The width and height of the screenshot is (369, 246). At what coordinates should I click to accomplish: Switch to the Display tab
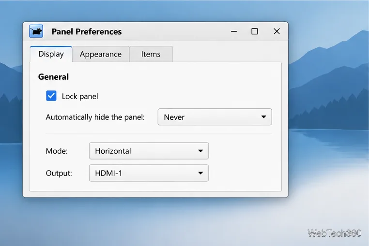coord(51,54)
